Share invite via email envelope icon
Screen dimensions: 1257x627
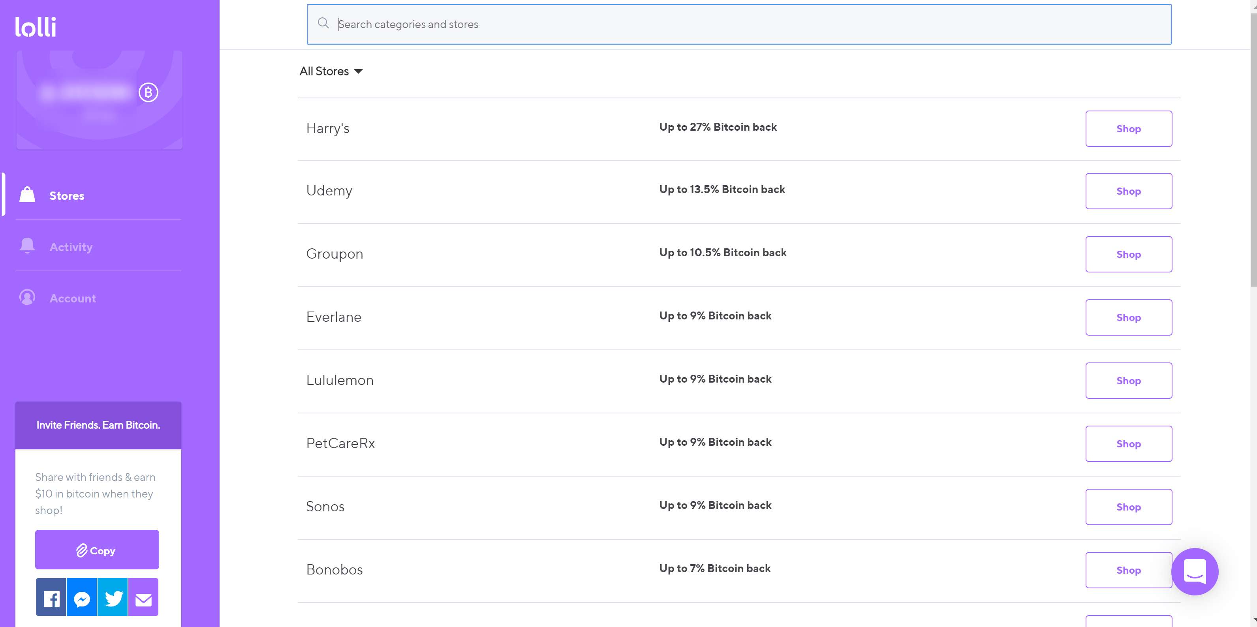click(x=143, y=598)
